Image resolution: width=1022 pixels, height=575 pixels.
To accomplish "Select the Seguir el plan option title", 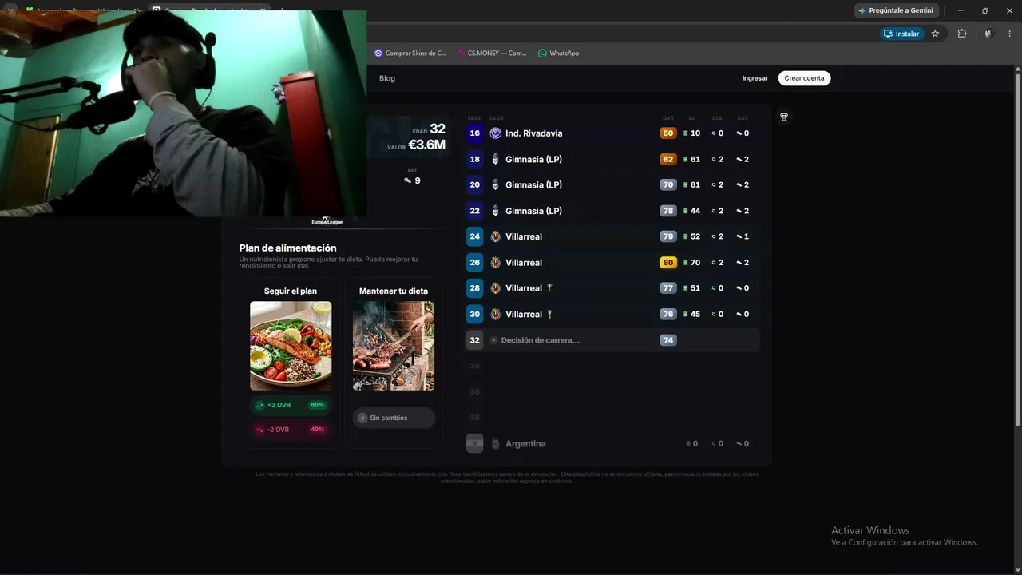I will pyautogui.click(x=291, y=291).
